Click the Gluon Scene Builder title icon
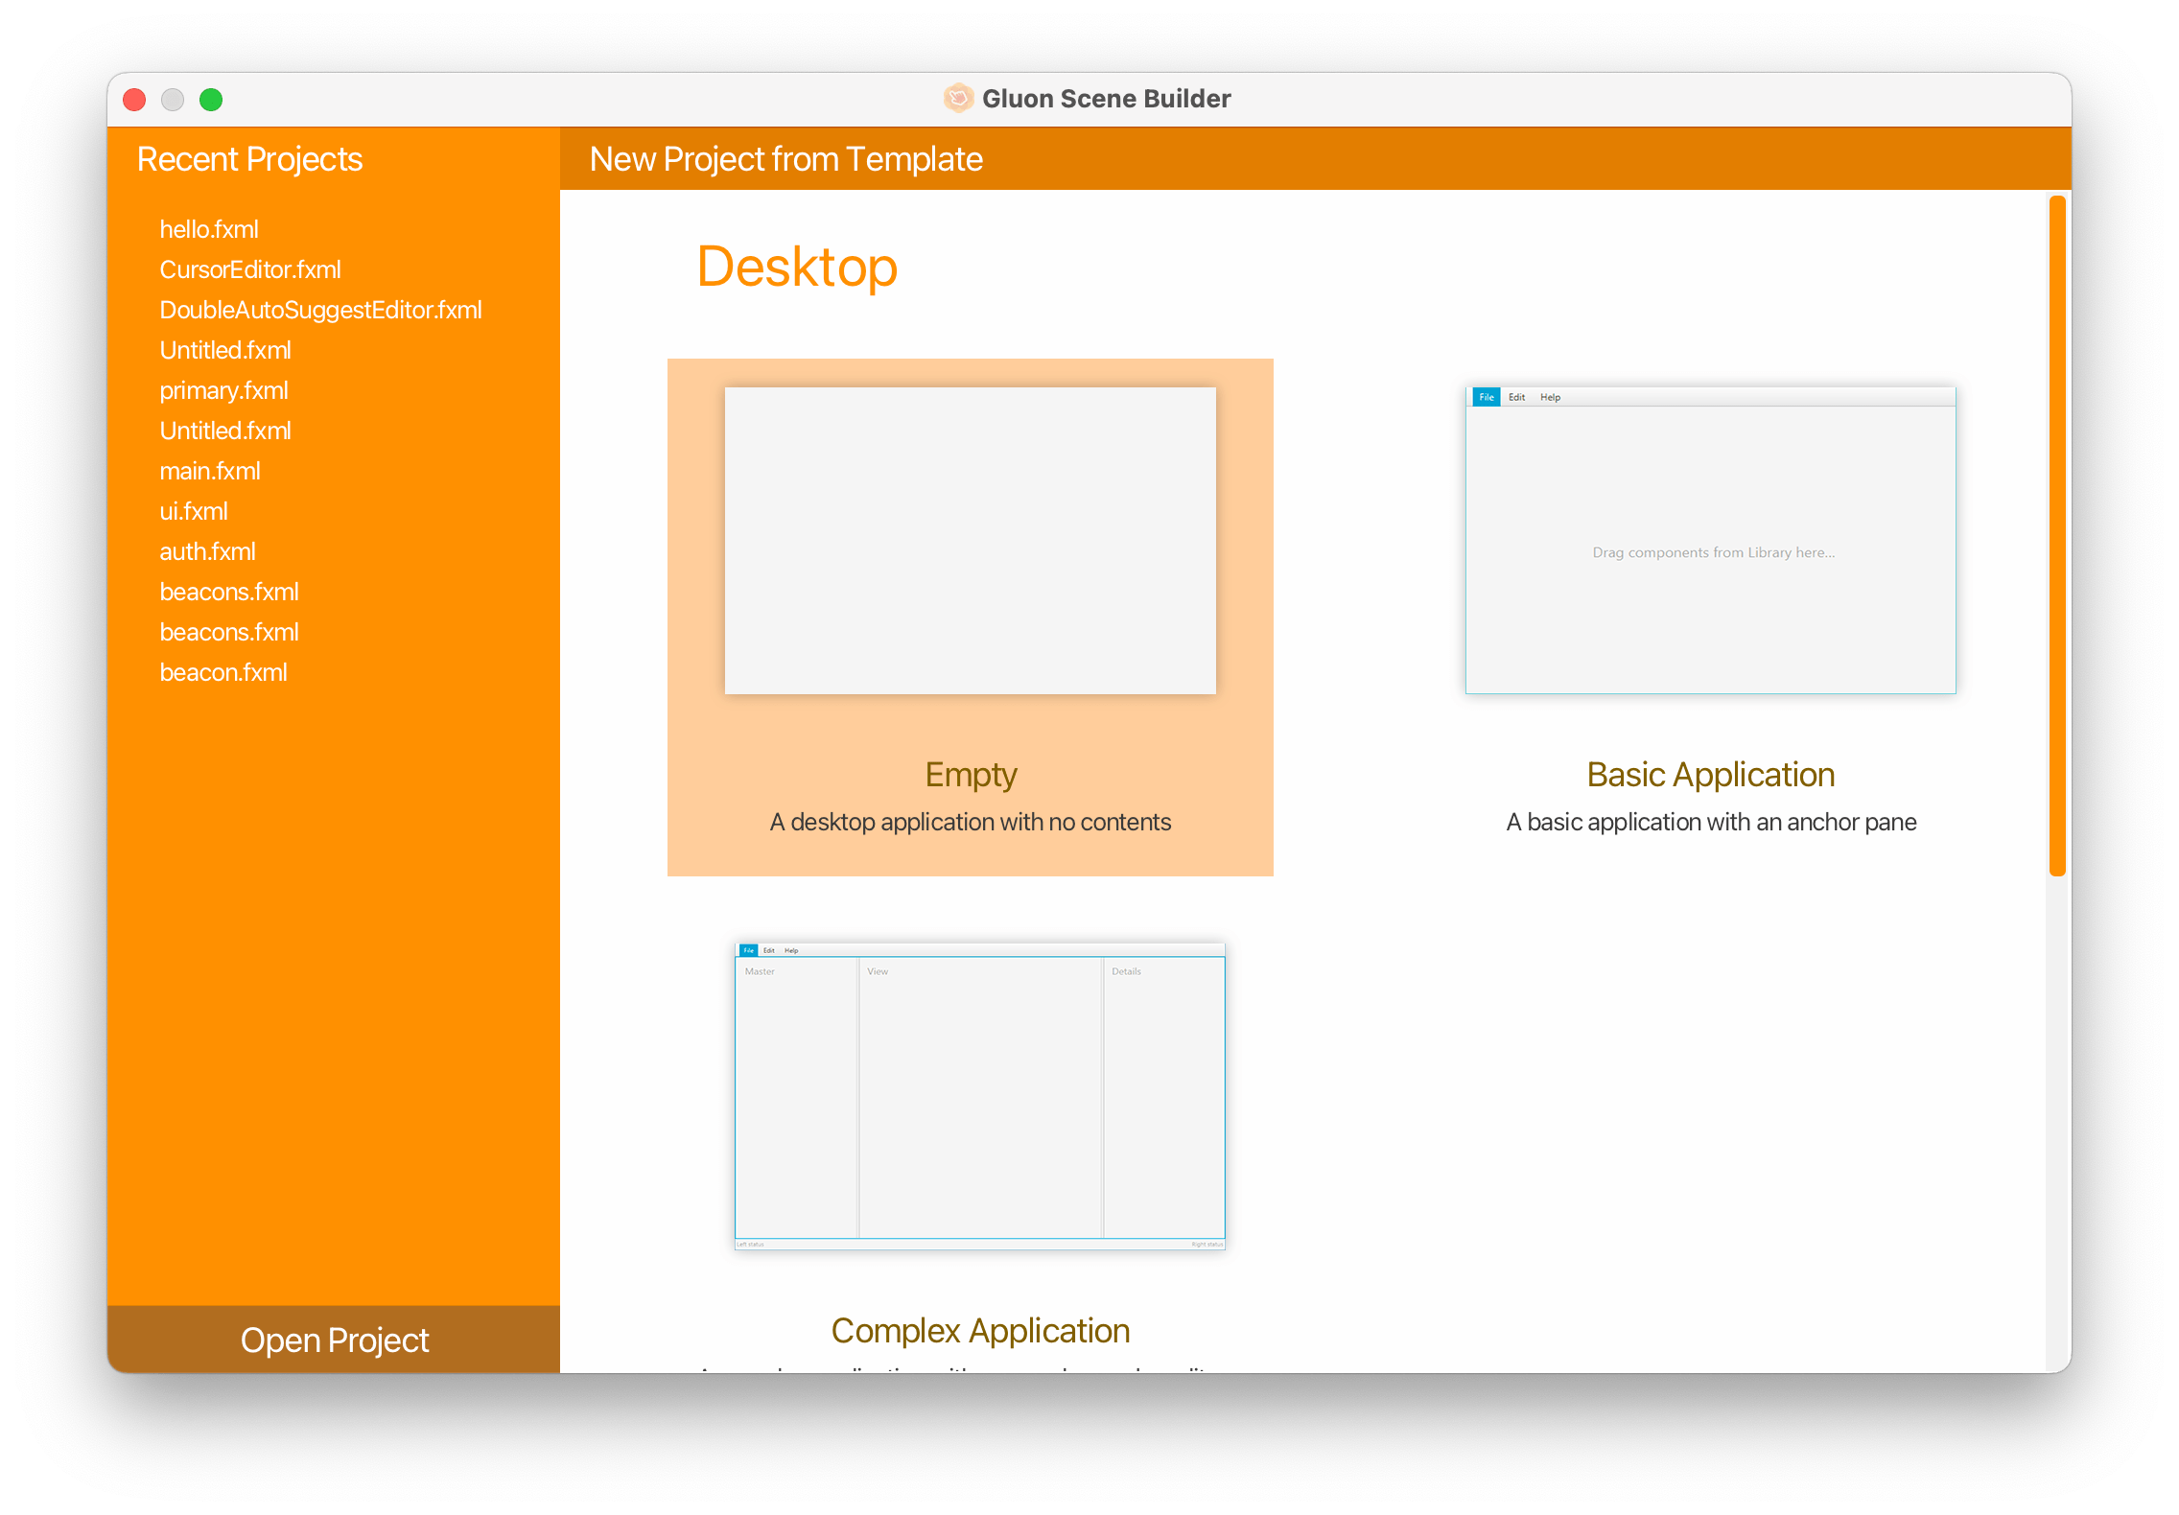 [x=958, y=98]
